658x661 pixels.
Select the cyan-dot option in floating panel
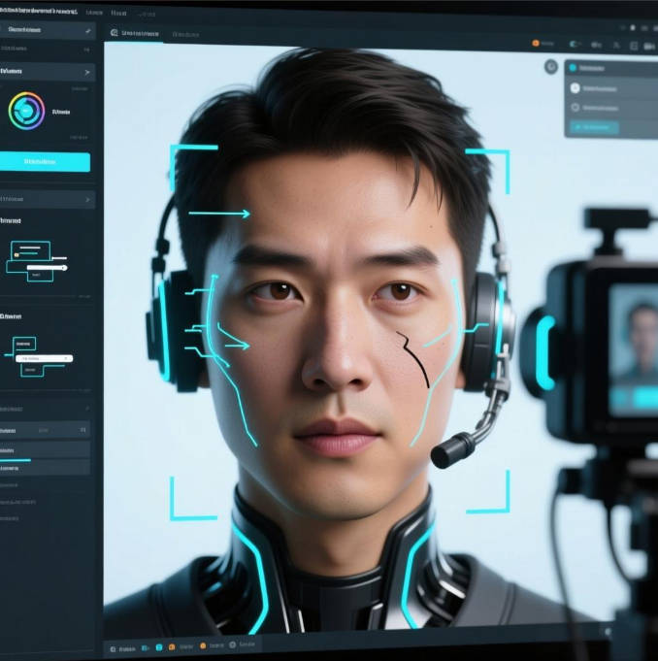pos(573,68)
